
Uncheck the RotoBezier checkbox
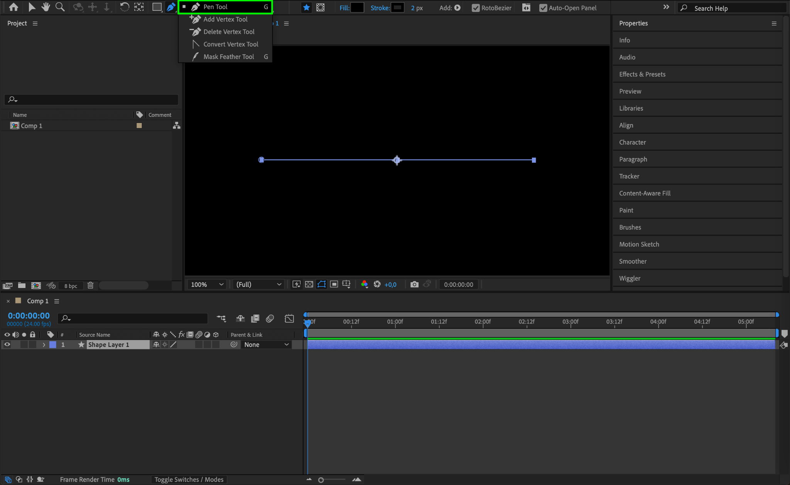[476, 8]
